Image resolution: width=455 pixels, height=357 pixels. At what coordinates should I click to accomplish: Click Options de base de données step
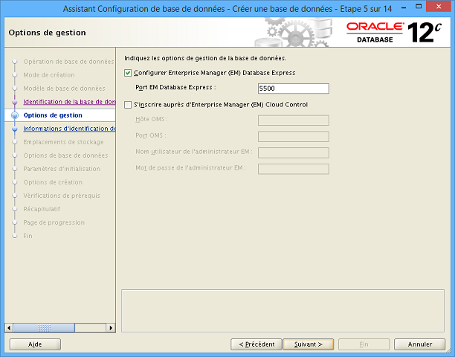pyautogui.click(x=65, y=155)
